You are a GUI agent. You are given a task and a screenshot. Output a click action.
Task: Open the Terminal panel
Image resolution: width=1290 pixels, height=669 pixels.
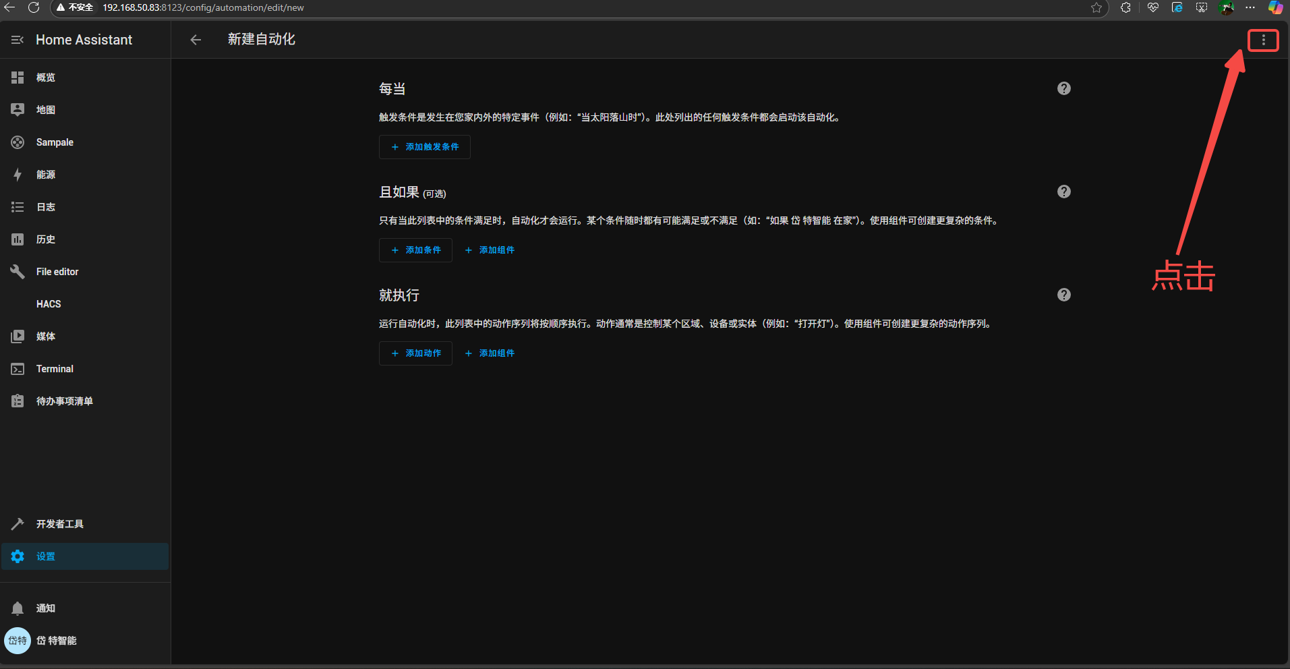click(x=55, y=369)
